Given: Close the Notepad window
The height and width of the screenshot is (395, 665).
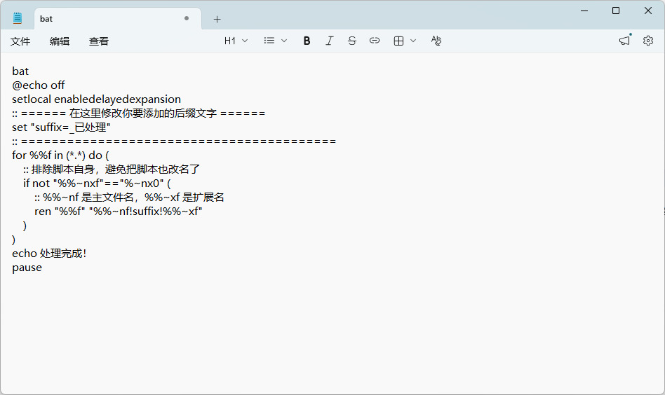Looking at the screenshot, I should [648, 11].
